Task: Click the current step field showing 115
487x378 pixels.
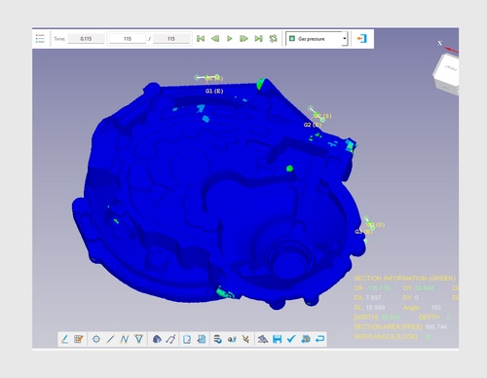Action: coord(128,39)
